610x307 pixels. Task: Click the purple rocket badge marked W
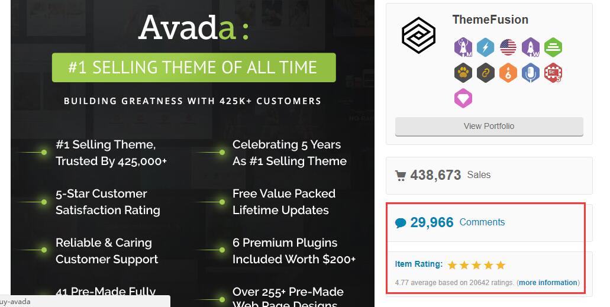[531, 47]
